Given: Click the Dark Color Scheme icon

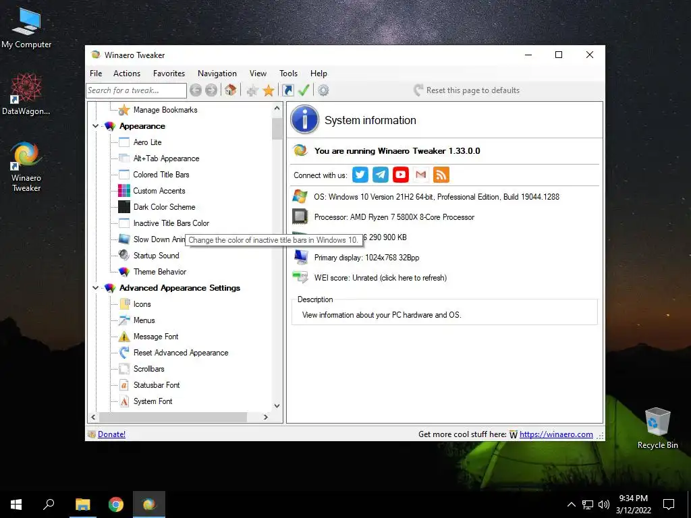Looking at the screenshot, I should tap(124, 207).
